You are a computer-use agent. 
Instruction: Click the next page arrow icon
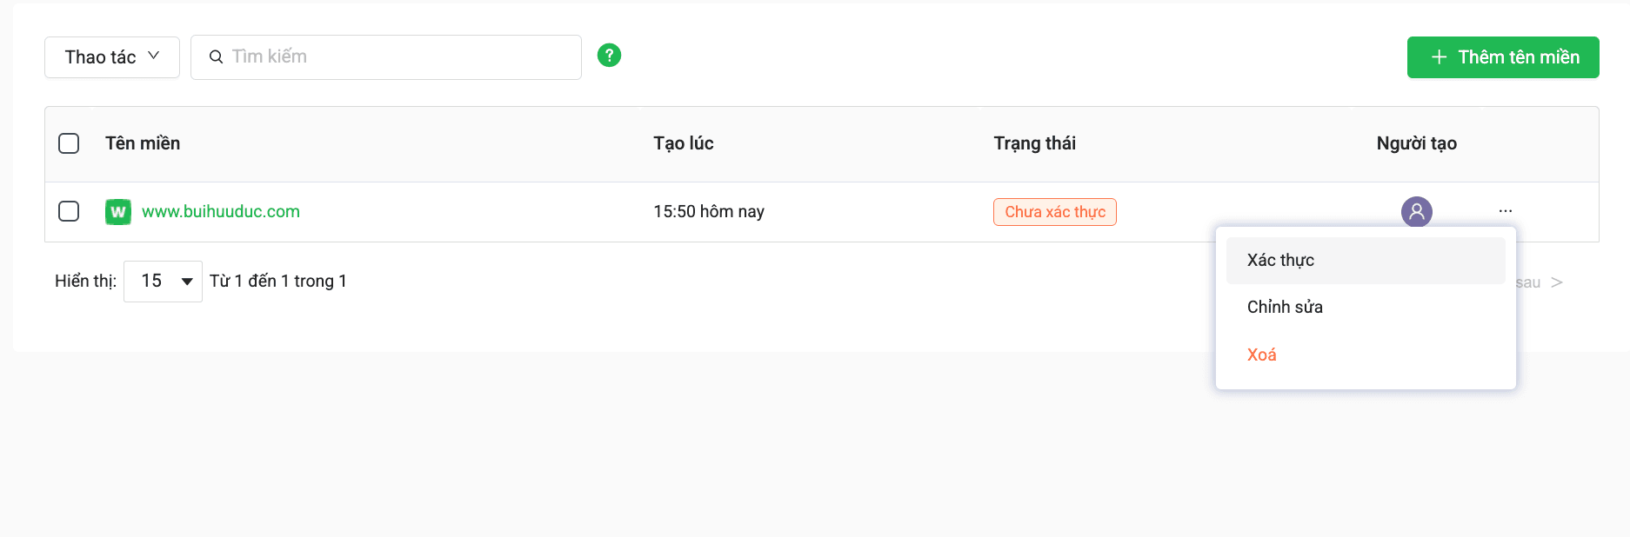click(x=1555, y=282)
